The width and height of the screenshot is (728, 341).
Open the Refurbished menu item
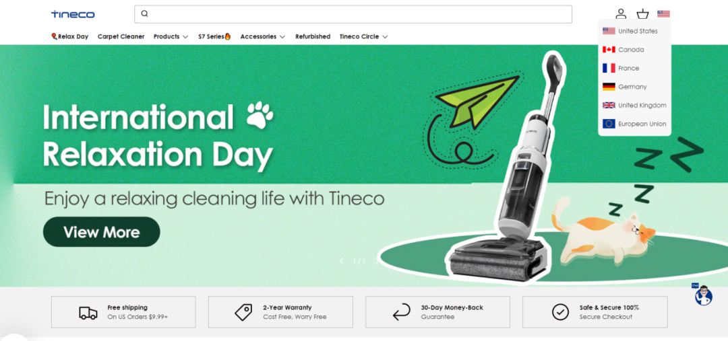point(313,36)
